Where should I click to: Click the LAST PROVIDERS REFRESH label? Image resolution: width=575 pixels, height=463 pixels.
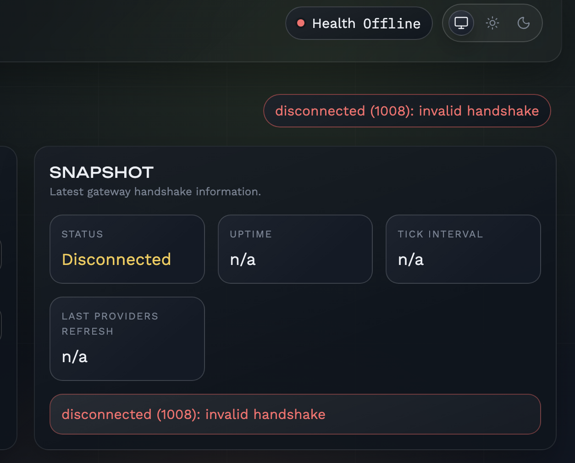110,324
